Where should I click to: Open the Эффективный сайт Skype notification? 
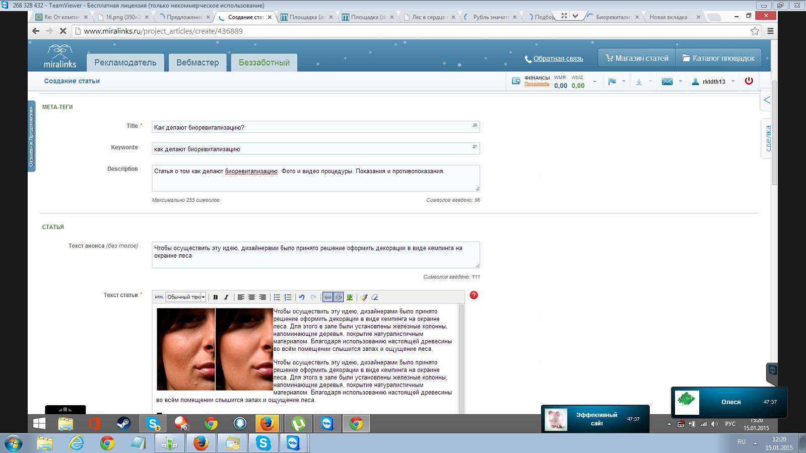[595, 419]
